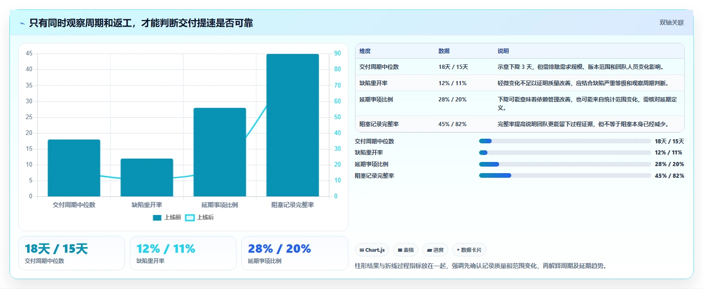
Task: Click the 90 tick on the chart axis
Action: point(337,54)
